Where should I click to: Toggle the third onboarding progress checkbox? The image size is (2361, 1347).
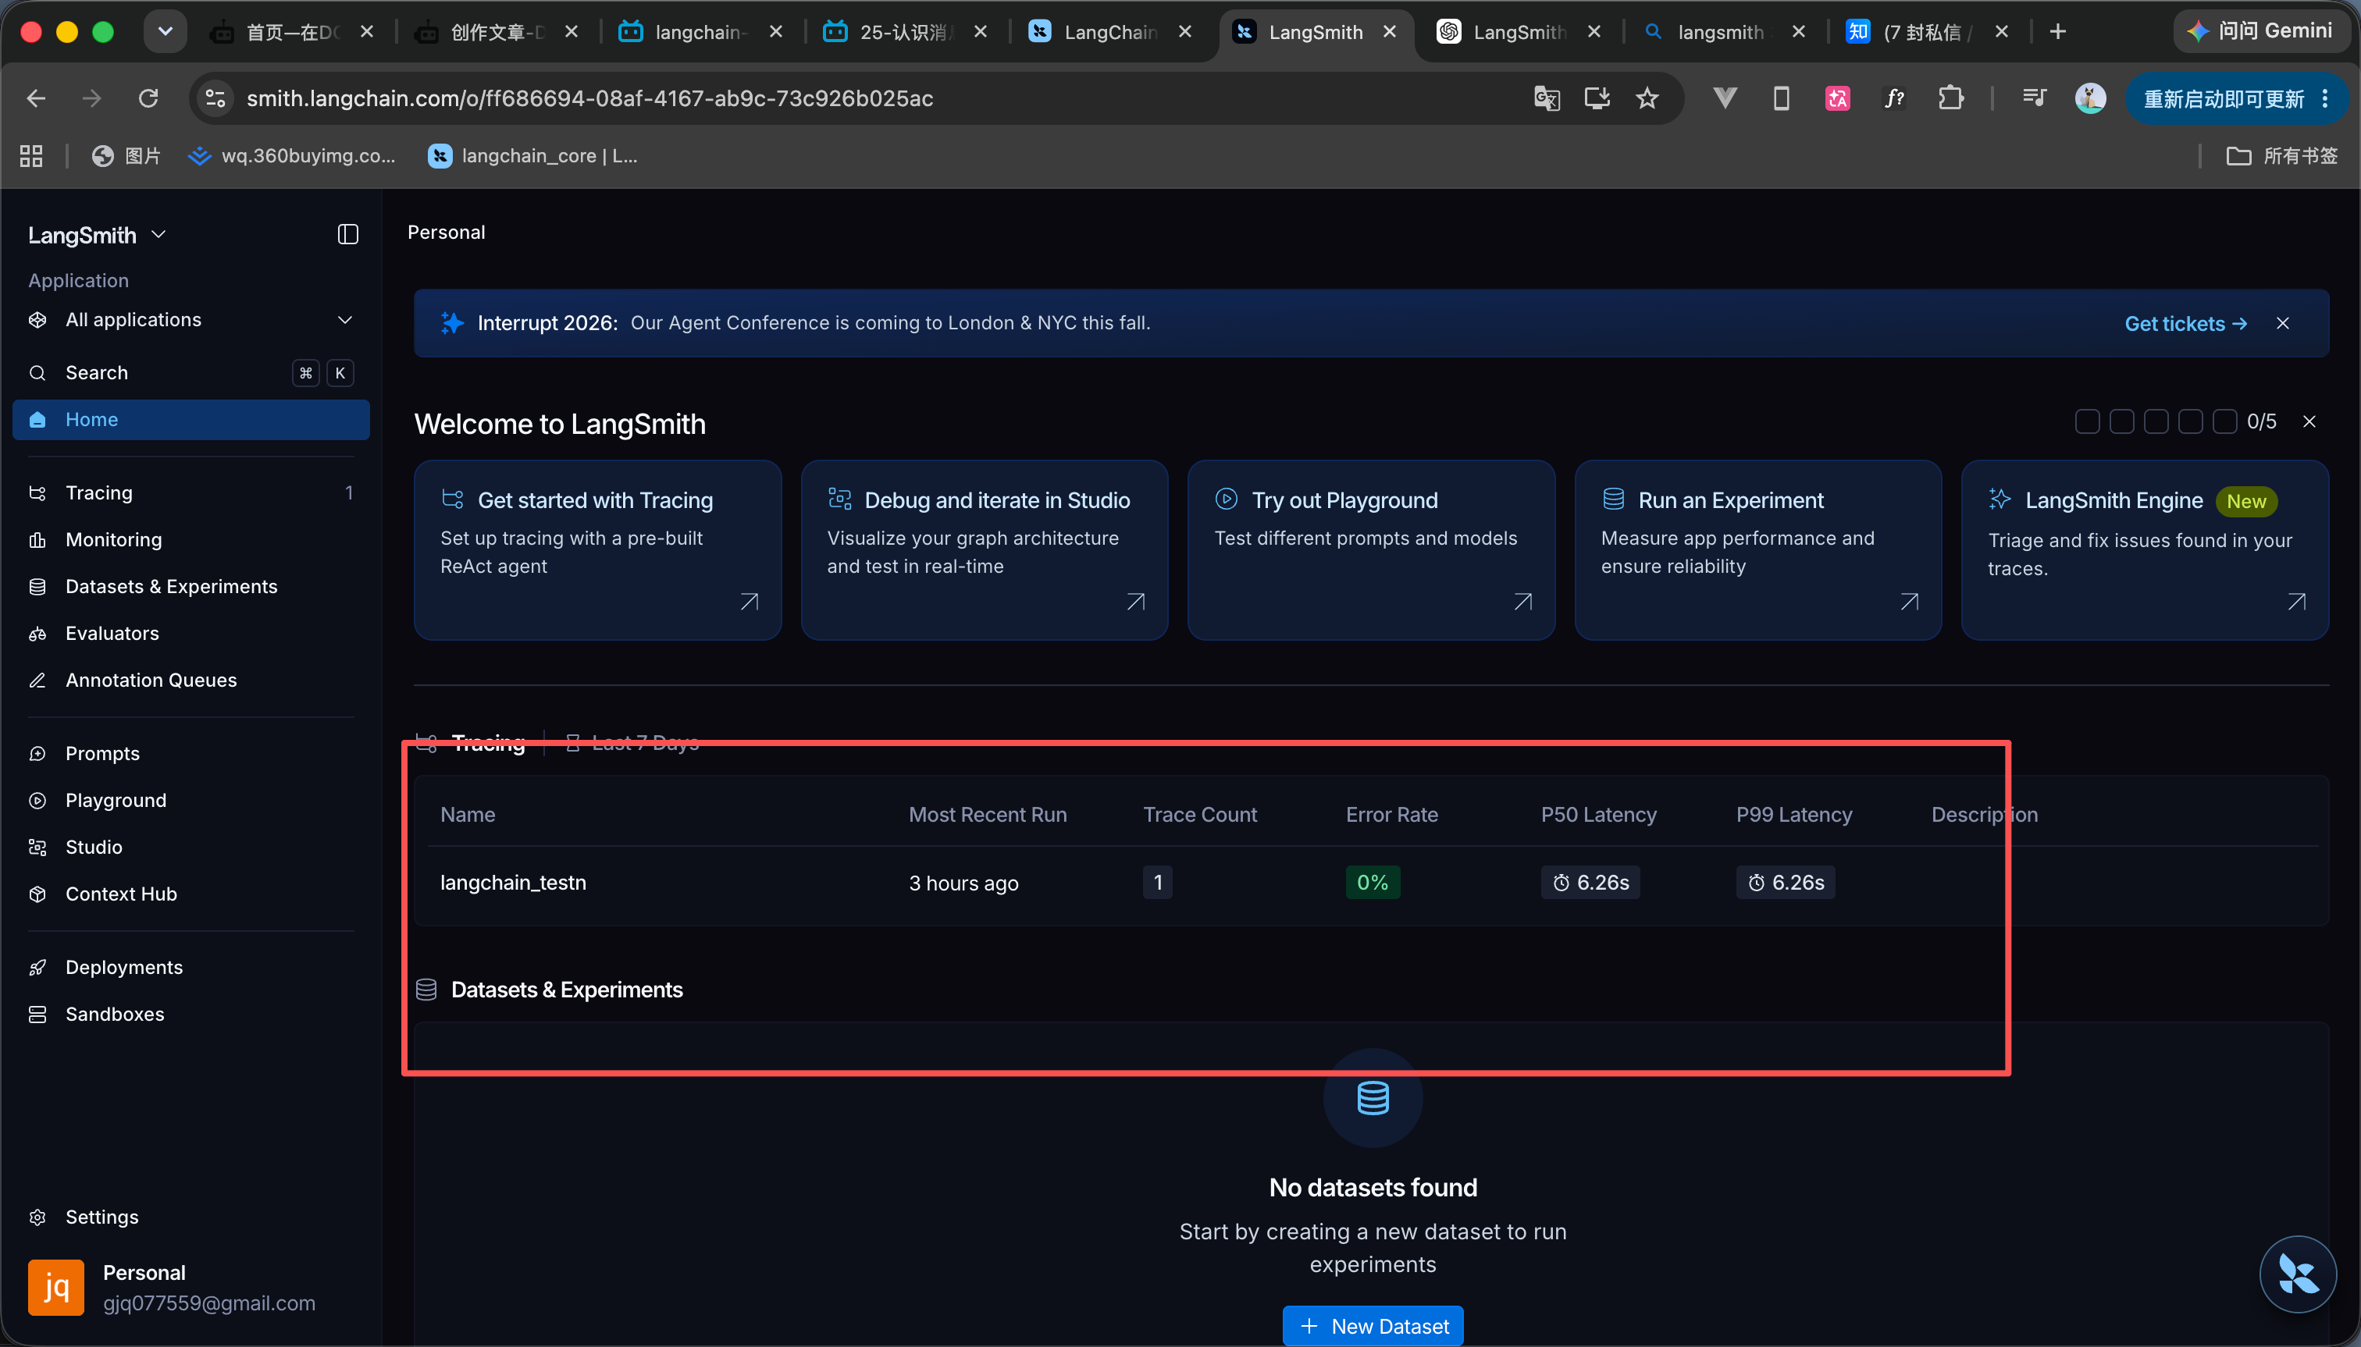[2156, 422]
